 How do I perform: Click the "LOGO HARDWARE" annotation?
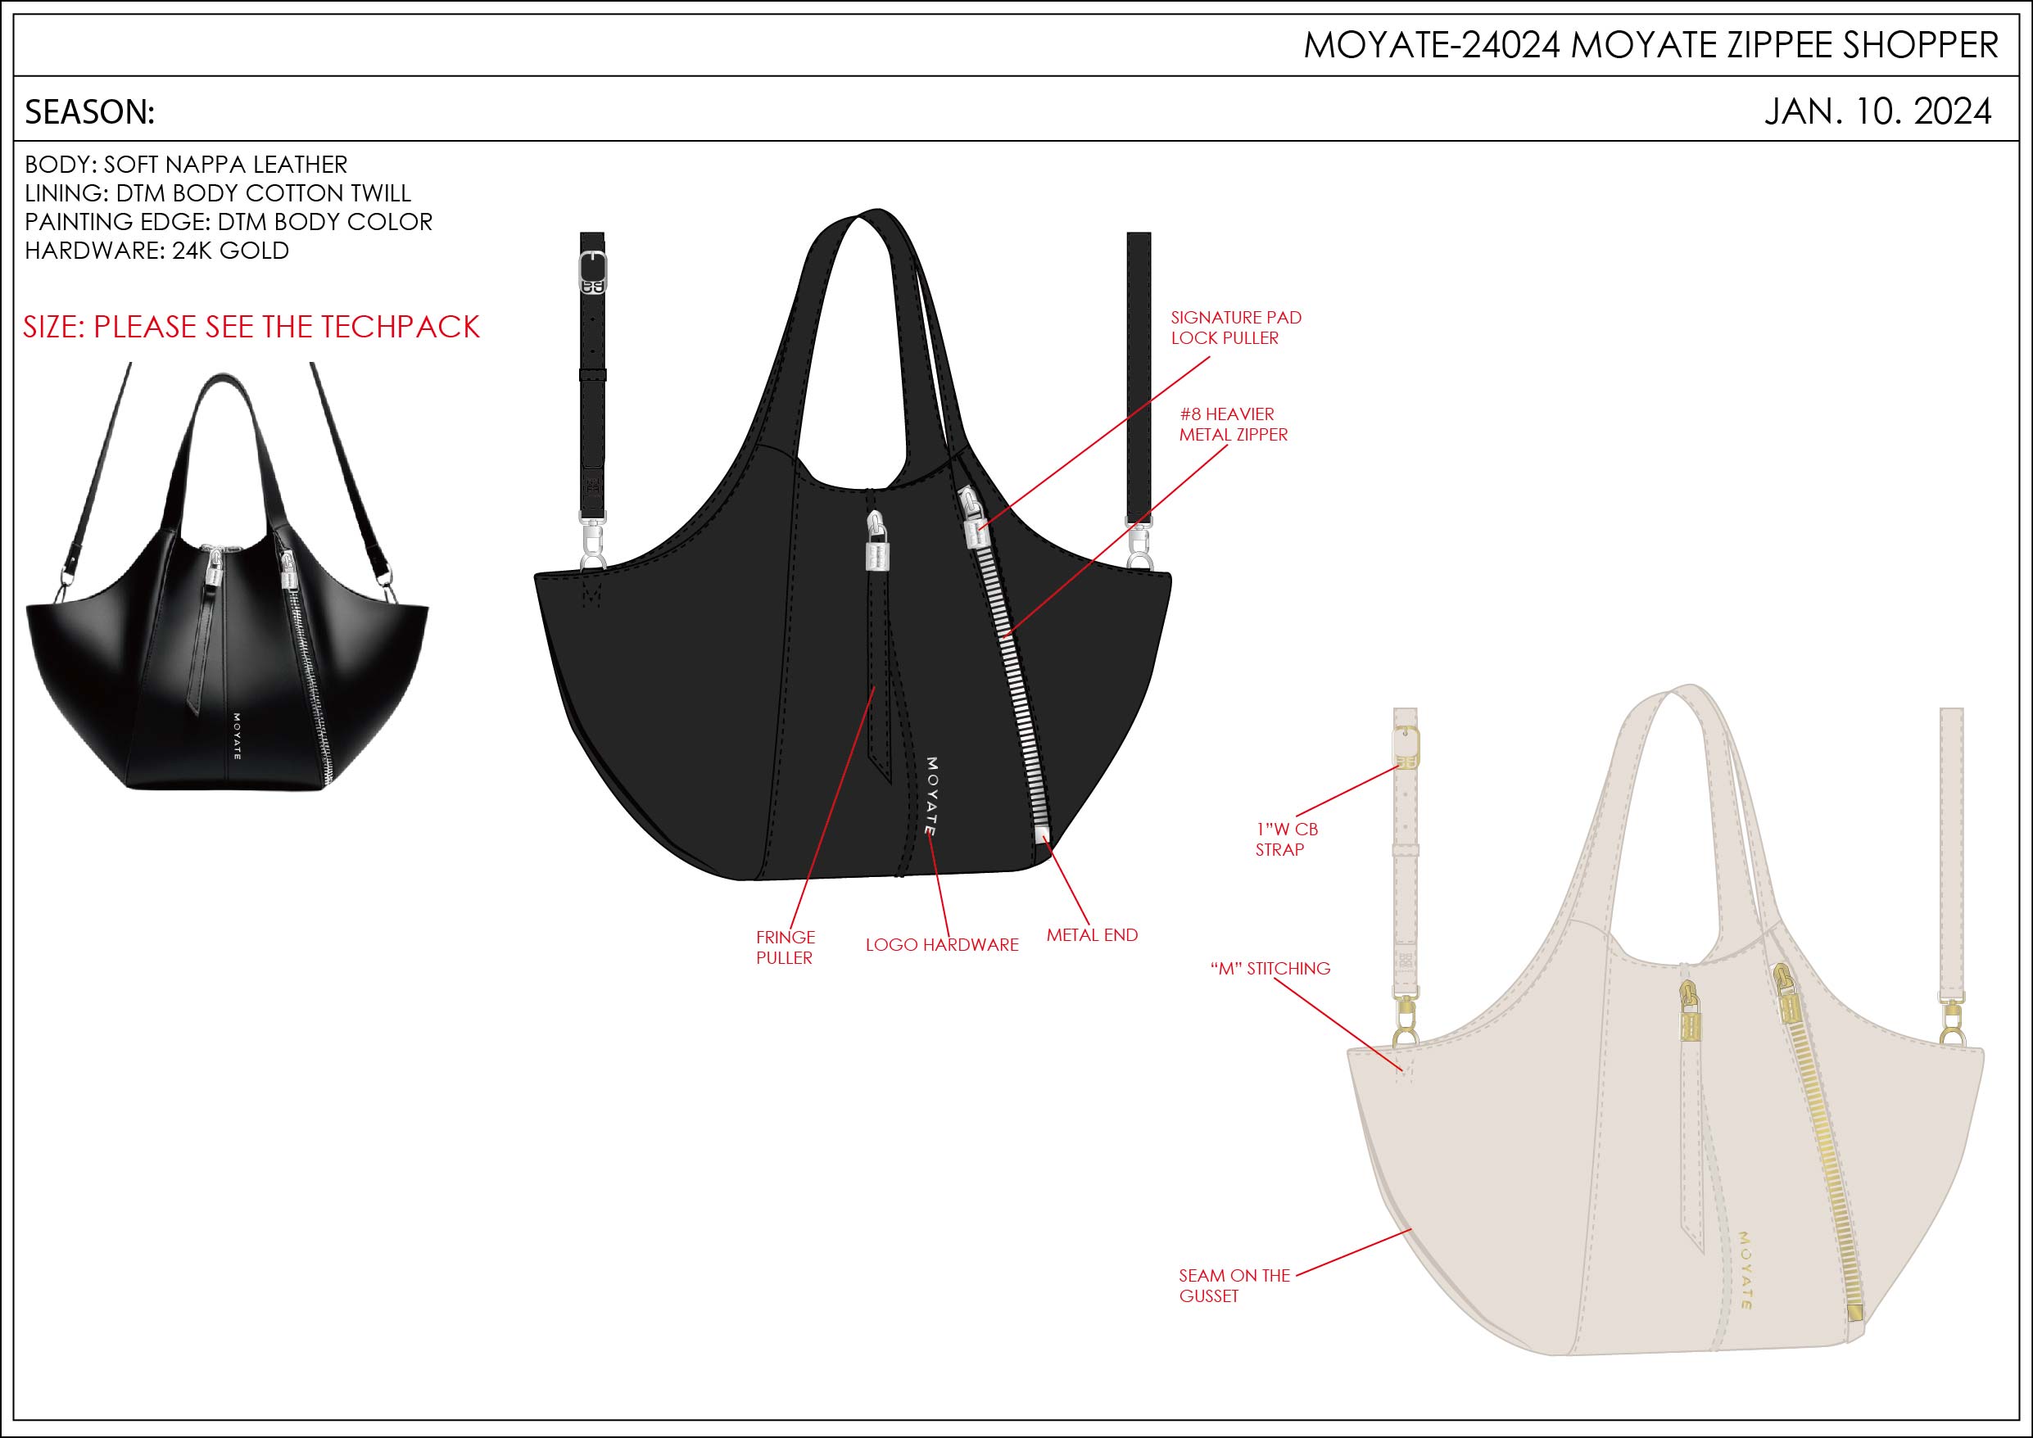pos(942,945)
